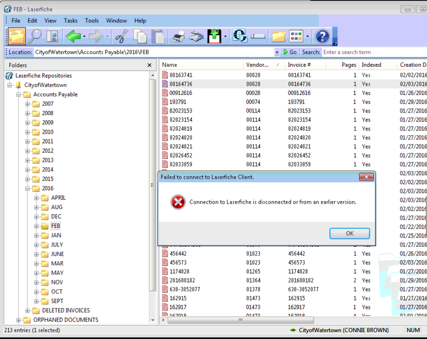Click the magnifying glass Search icon
The image size is (427, 339).
[35, 36]
